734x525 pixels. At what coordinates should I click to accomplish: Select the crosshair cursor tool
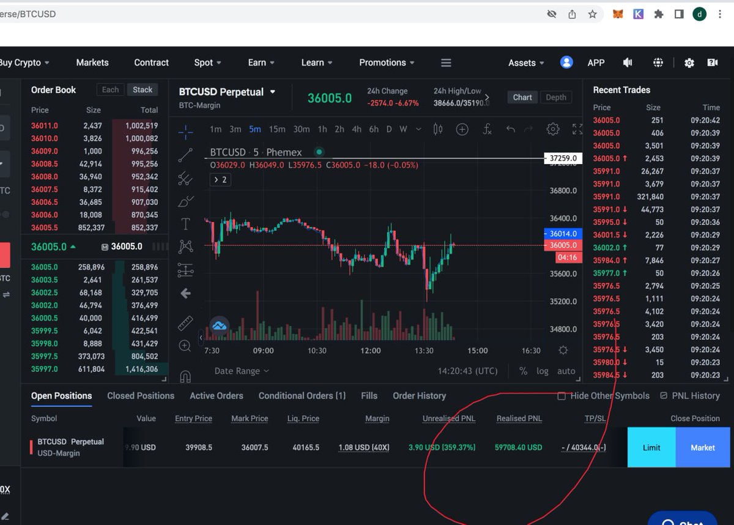[185, 132]
